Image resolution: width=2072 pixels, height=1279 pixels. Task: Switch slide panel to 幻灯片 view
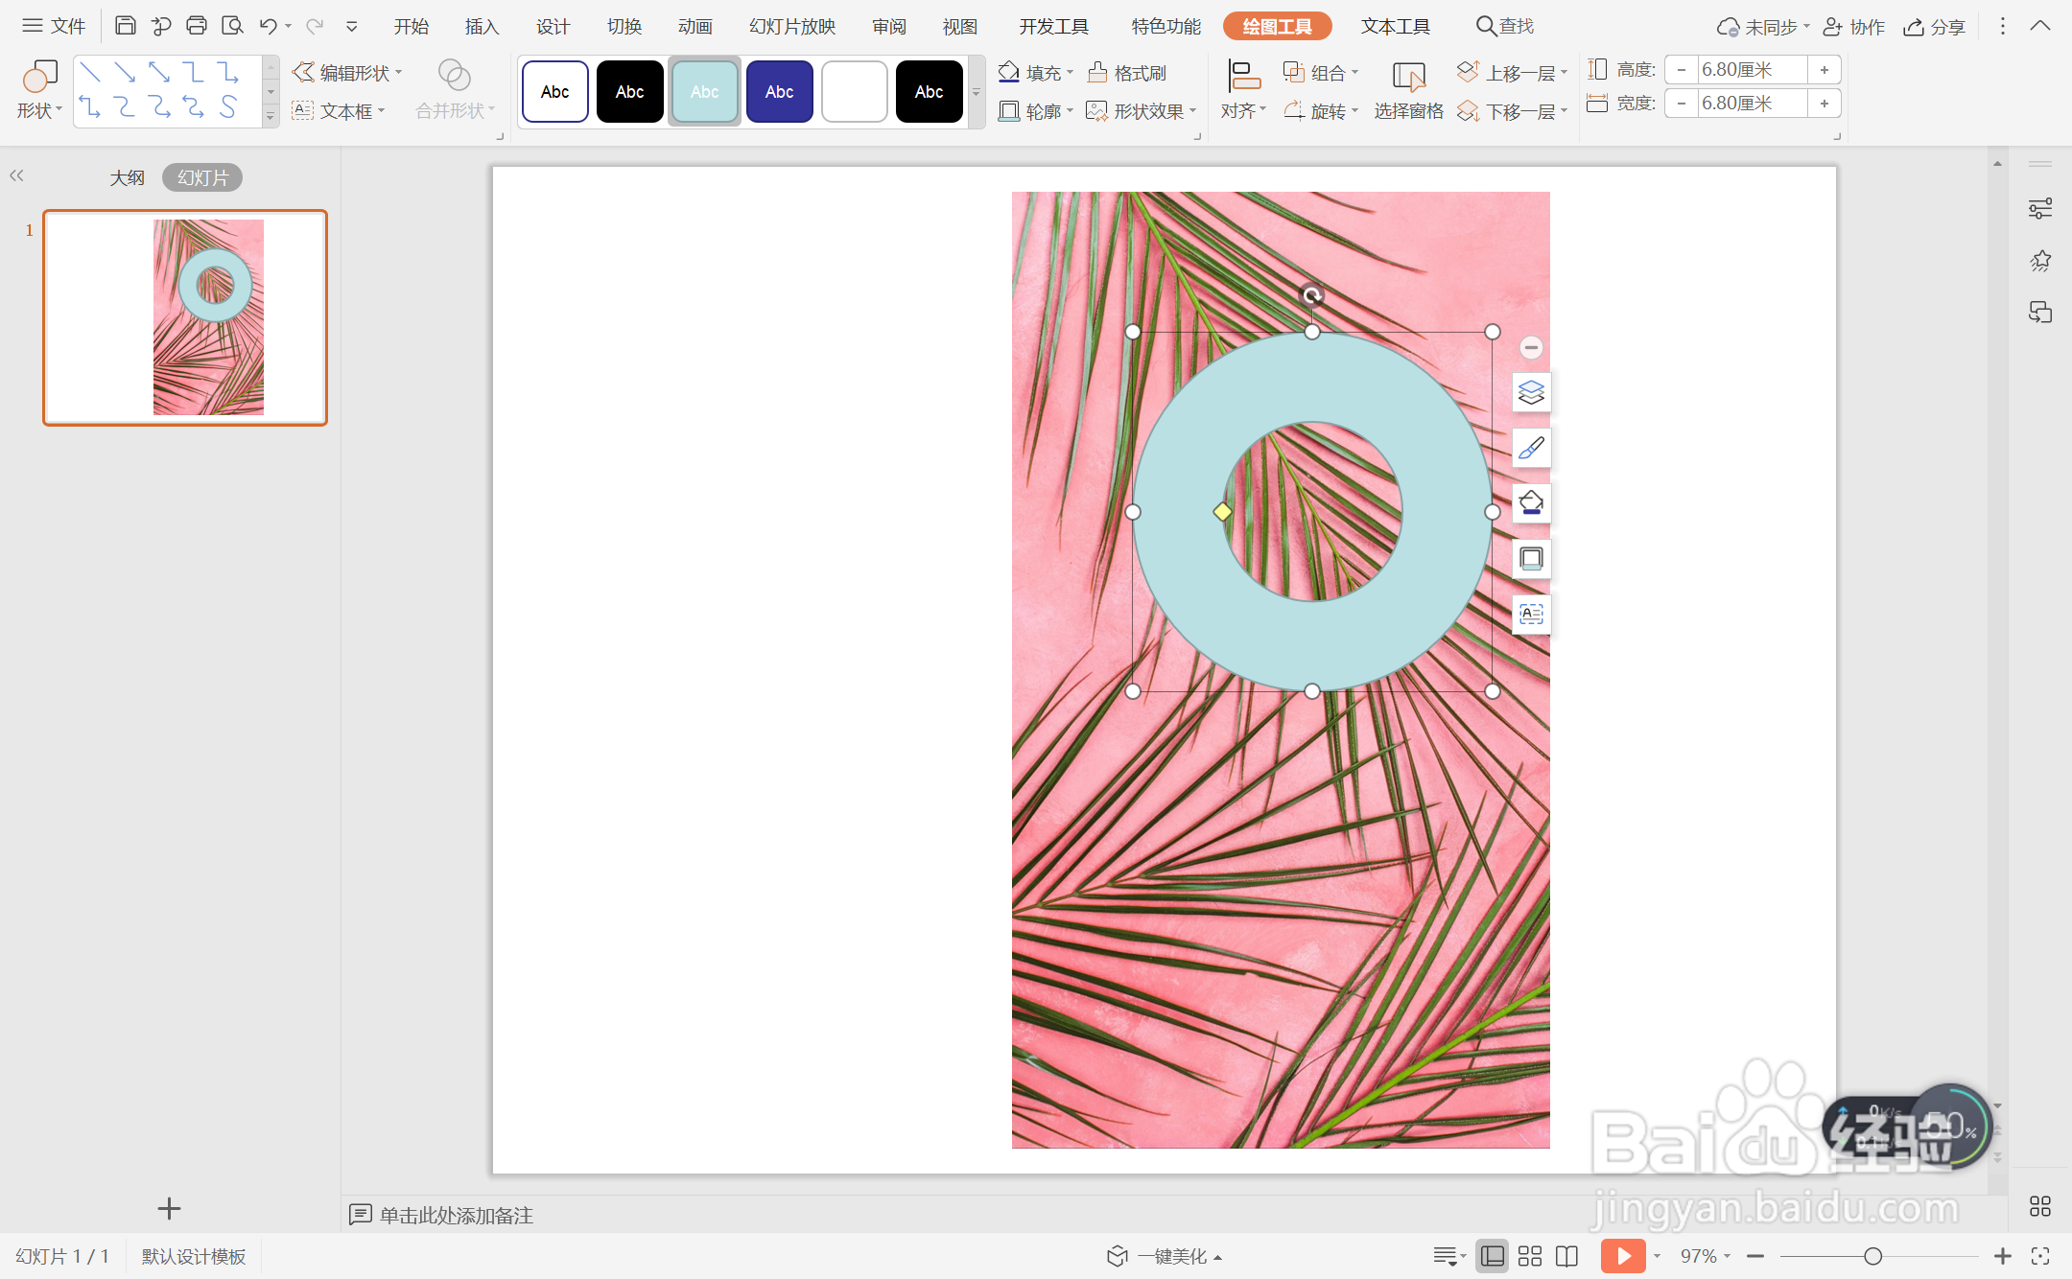pos(202,177)
